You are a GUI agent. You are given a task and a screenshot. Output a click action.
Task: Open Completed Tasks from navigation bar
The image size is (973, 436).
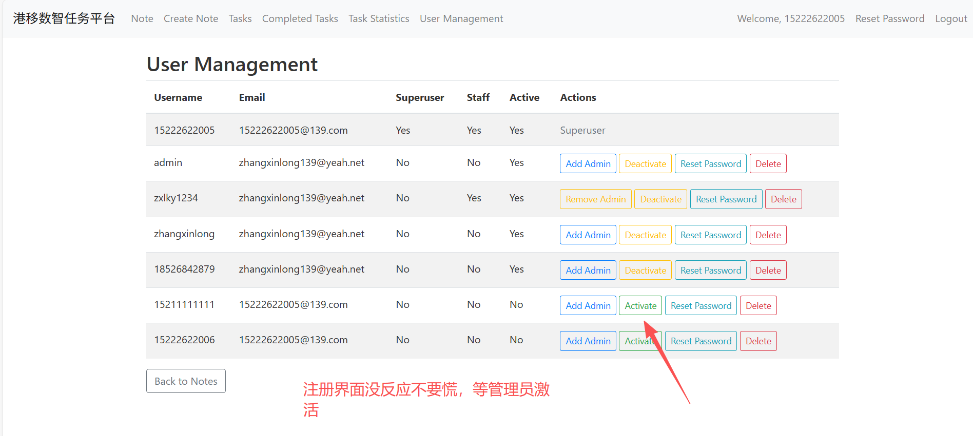click(300, 19)
